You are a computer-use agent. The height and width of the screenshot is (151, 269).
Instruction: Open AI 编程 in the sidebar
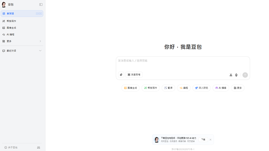pyautogui.click(x=22, y=34)
